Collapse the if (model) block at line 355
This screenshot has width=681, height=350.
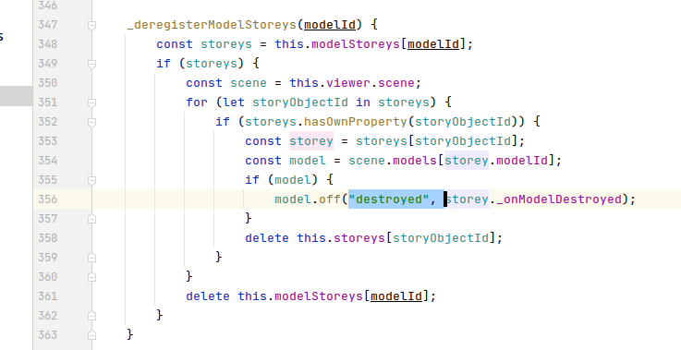click(x=91, y=180)
